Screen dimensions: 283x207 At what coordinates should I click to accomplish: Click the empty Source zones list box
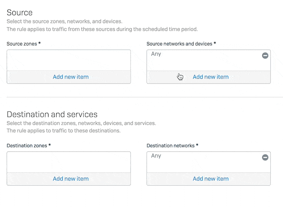click(x=69, y=60)
